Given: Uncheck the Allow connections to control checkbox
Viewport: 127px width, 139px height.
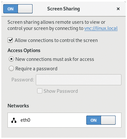Looking at the screenshot, I should click(x=10, y=40).
